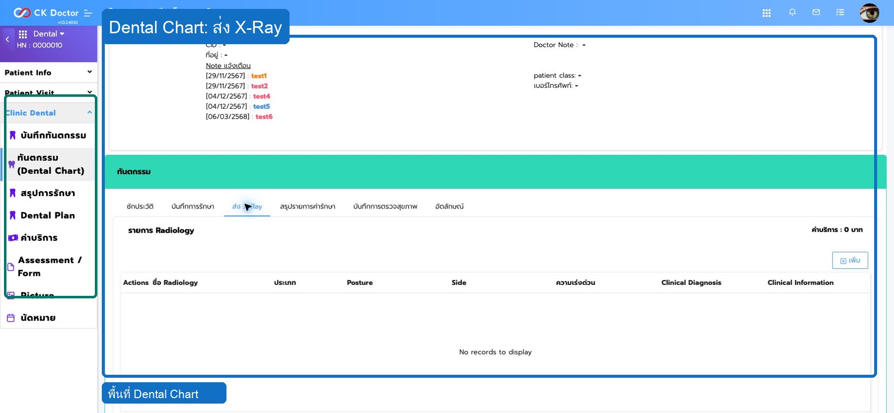
Task: Click the module grid icon beside Dental
Action: click(x=23, y=34)
